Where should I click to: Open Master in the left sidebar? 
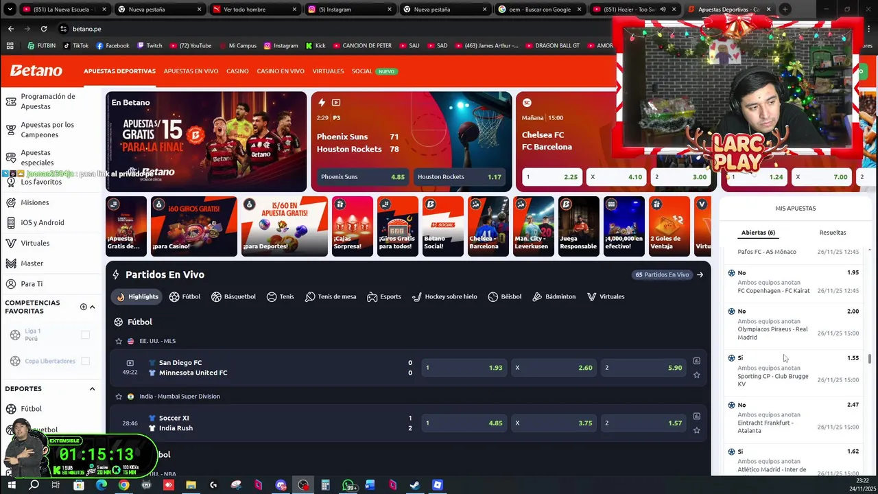pos(32,263)
